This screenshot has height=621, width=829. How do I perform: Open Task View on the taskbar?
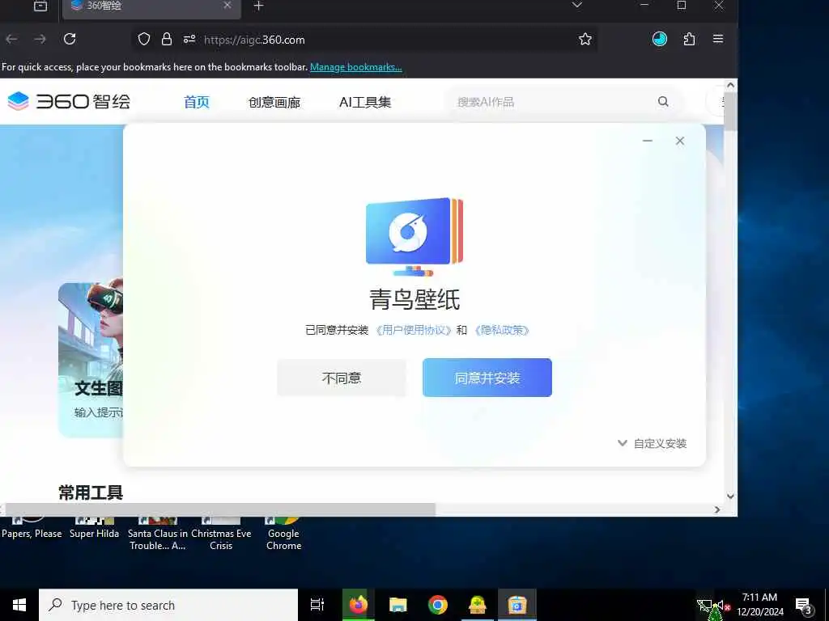click(x=317, y=605)
